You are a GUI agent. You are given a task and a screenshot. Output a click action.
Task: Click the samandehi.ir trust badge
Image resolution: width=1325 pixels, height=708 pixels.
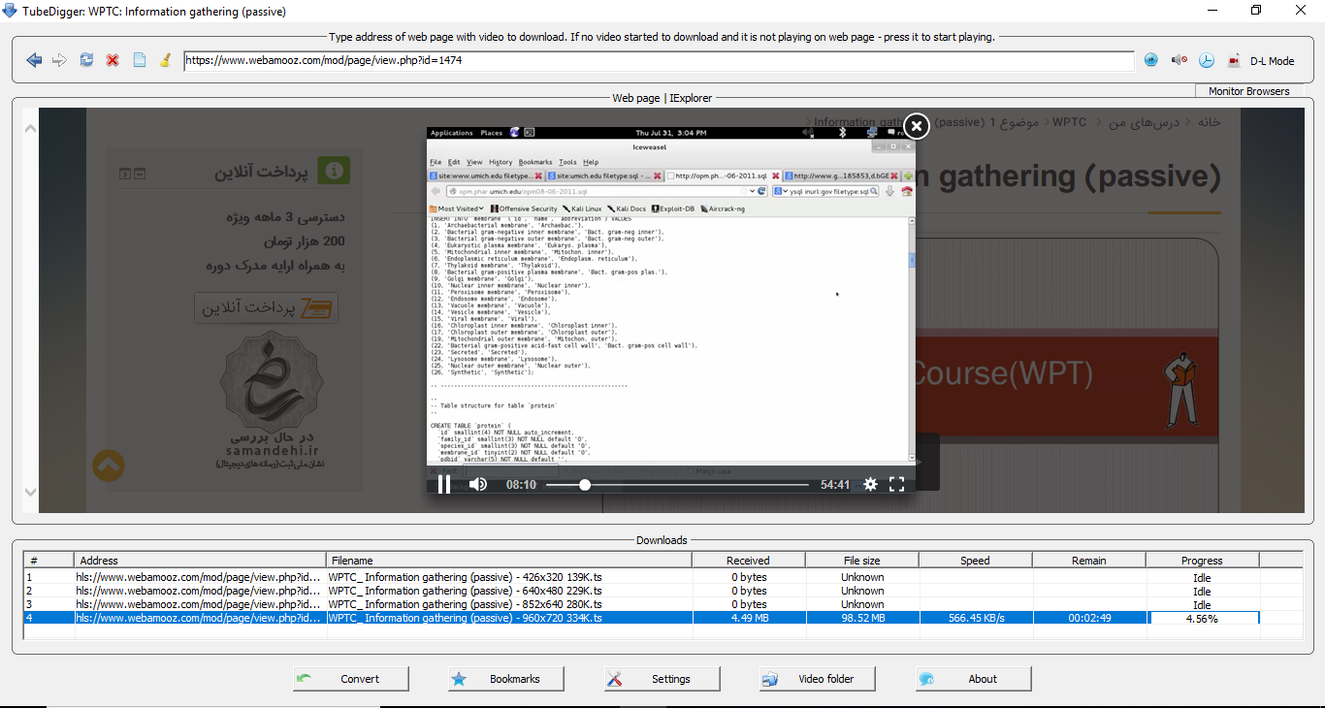271,398
